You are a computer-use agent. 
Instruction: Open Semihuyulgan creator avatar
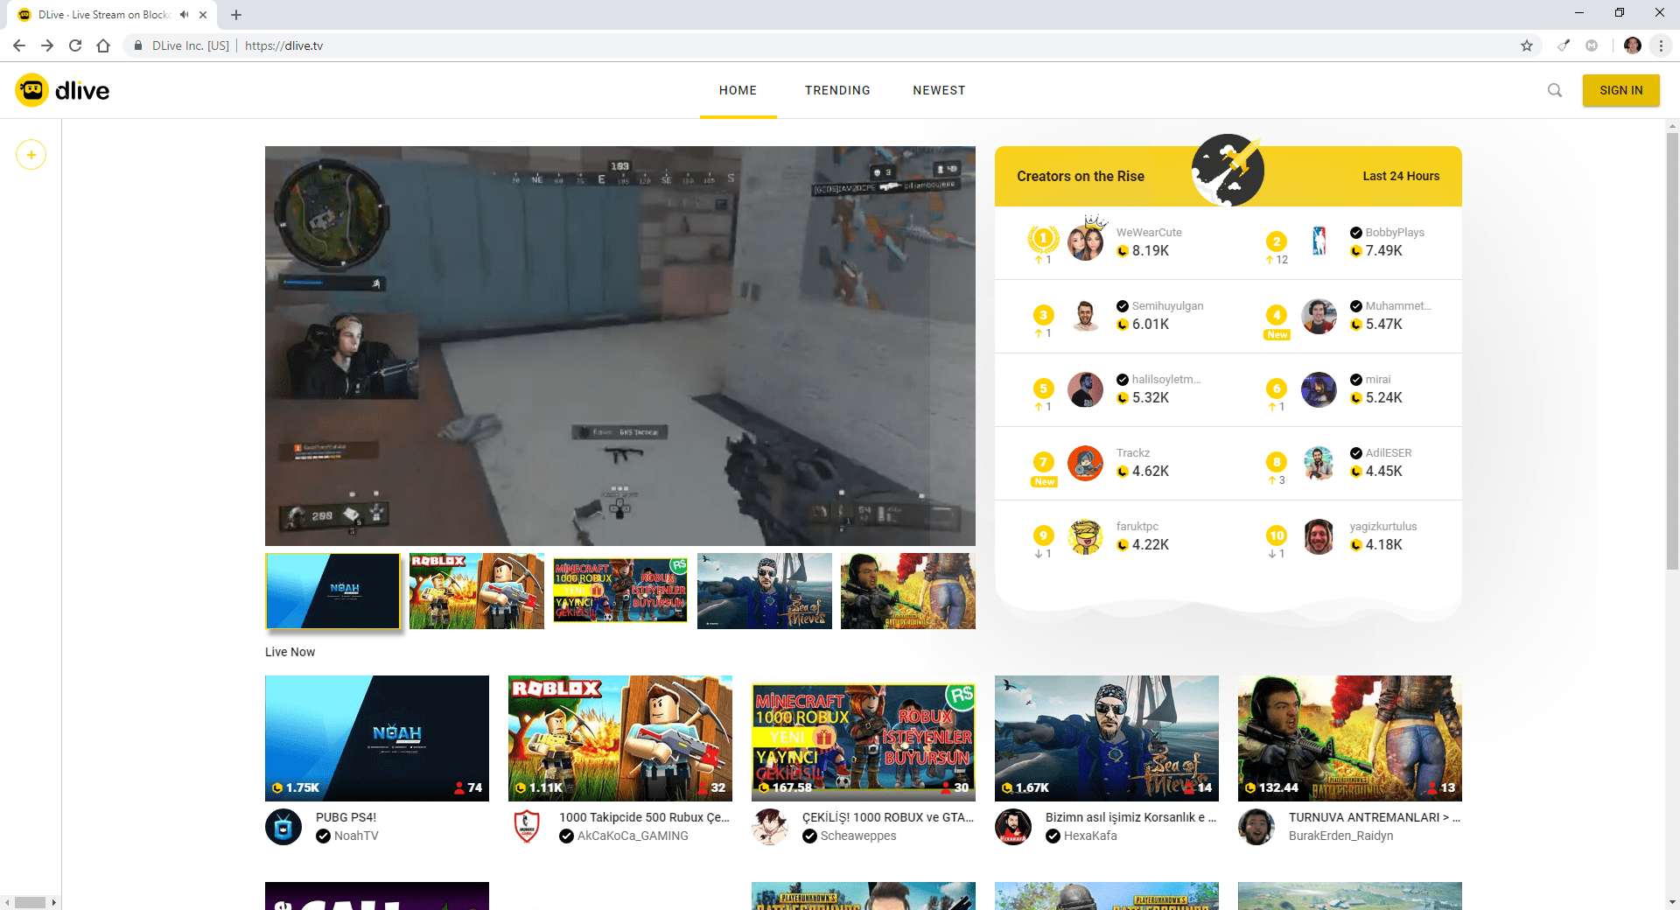1086,315
